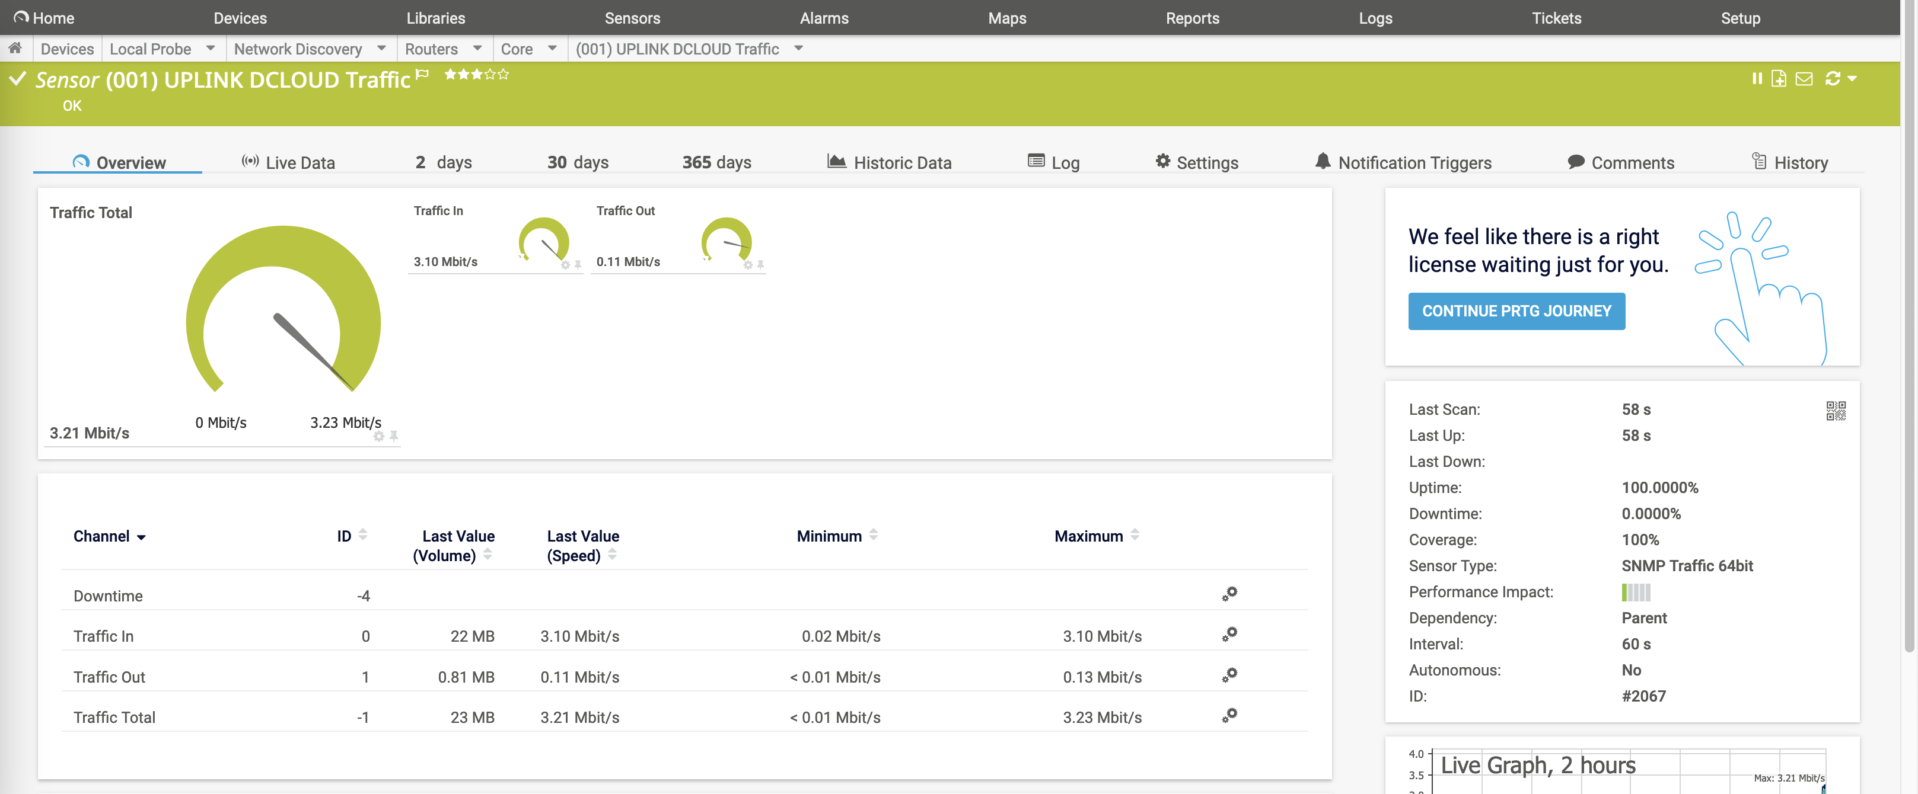Set priority to five stars
1918x794 pixels.
504,73
